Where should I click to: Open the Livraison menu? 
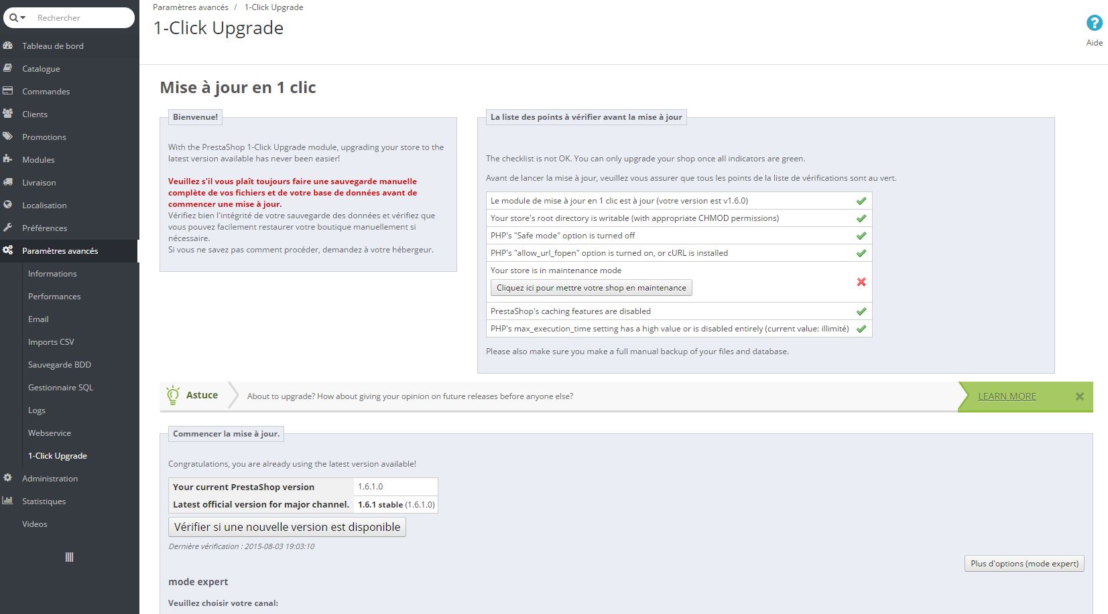(39, 183)
